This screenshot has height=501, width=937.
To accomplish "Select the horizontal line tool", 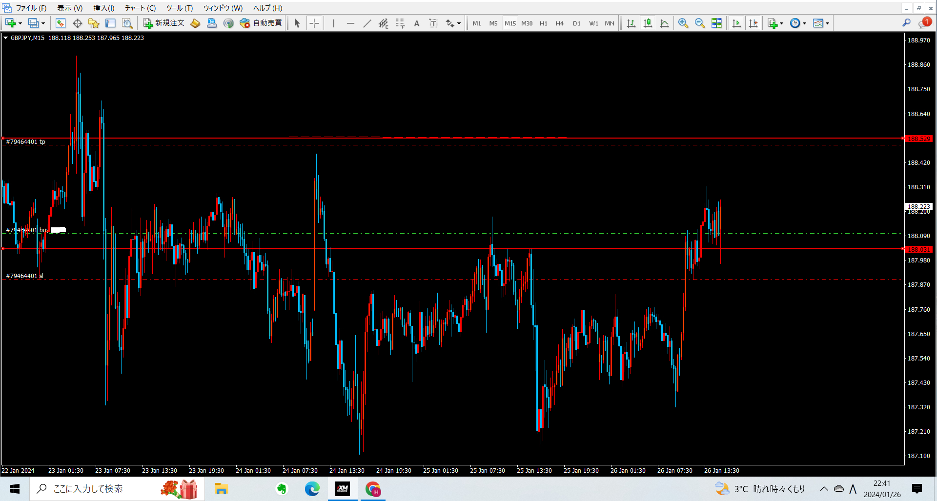I will click(x=350, y=23).
